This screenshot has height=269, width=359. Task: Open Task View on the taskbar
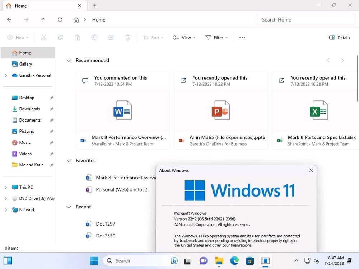point(187,261)
